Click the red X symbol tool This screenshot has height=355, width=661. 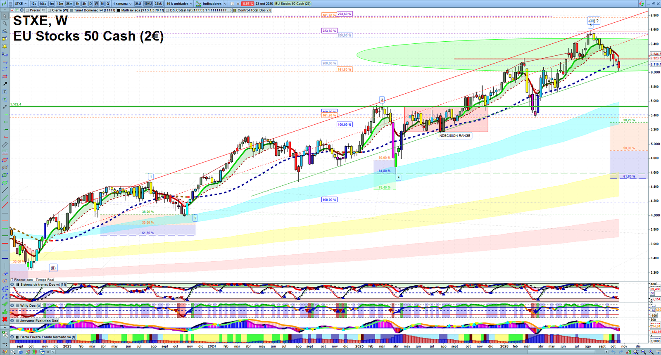coord(5,319)
